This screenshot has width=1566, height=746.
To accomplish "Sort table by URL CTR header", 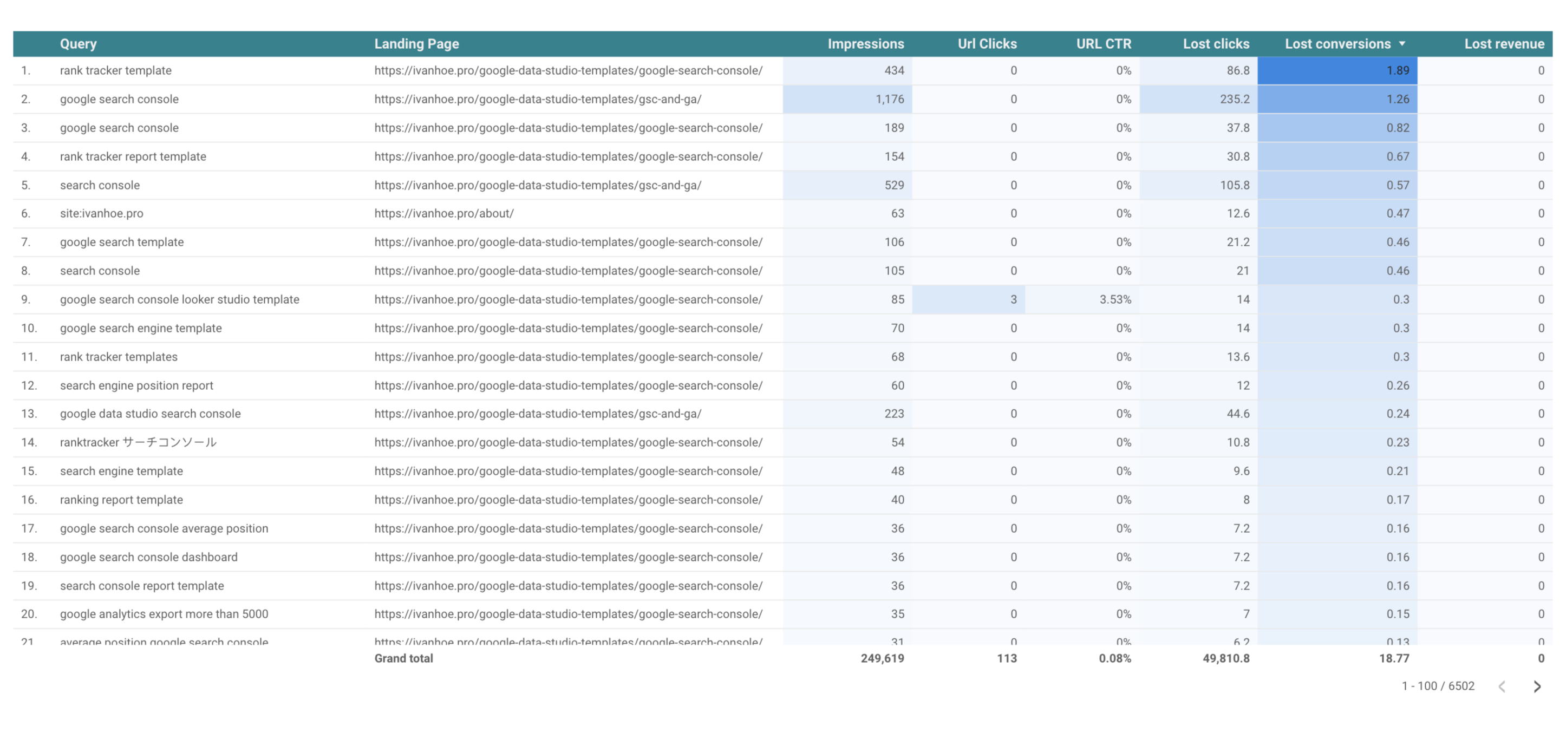I will pyautogui.click(x=1104, y=44).
